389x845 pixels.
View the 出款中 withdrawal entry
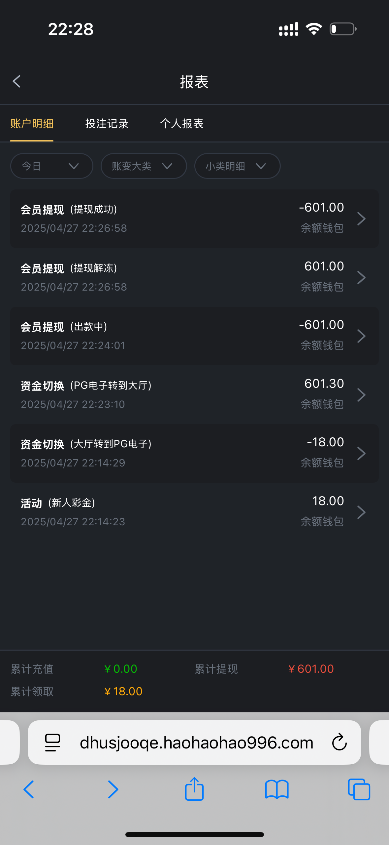tap(194, 336)
